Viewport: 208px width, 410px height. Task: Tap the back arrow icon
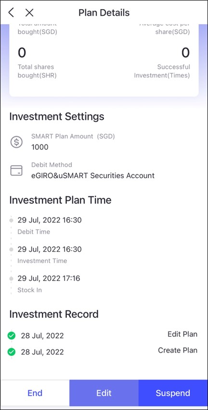pyautogui.click(x=11, y=13)
